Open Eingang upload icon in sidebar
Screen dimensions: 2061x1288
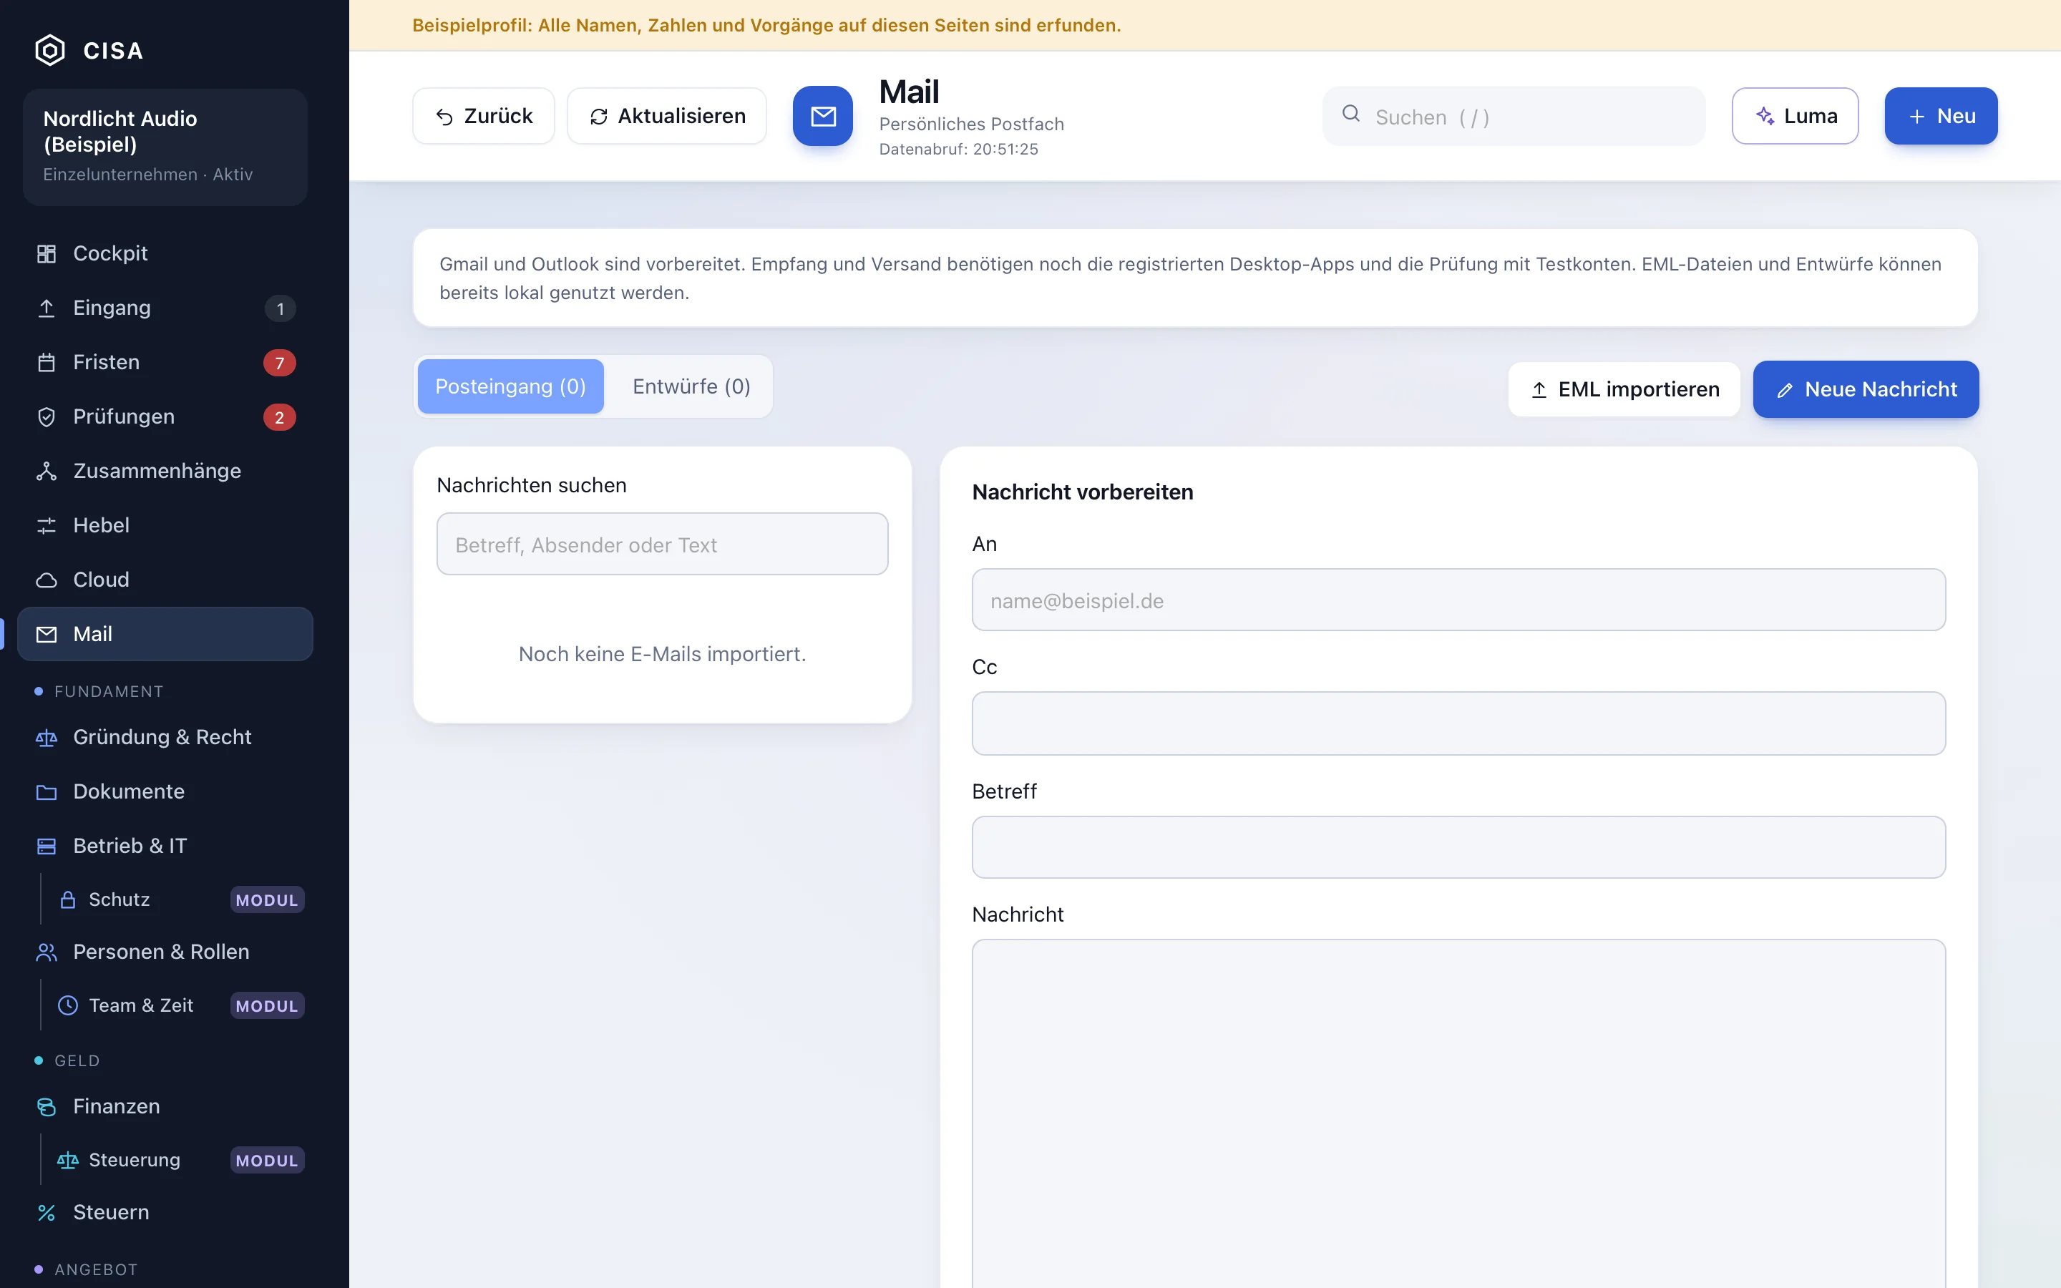[46, 308]
